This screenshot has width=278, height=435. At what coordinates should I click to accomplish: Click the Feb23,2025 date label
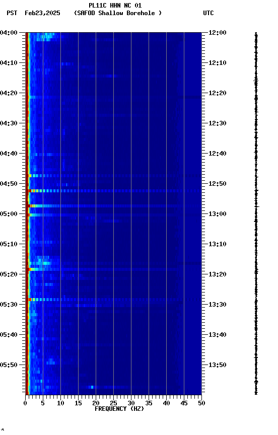point(42,13)
